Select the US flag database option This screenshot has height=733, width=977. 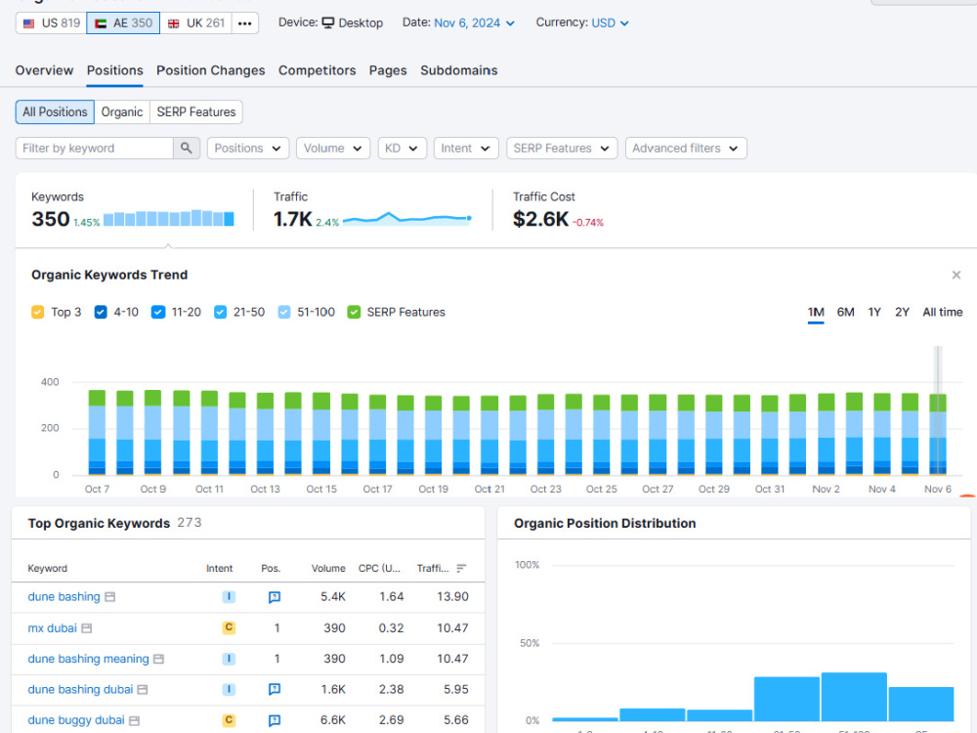(x=51, y=23)
